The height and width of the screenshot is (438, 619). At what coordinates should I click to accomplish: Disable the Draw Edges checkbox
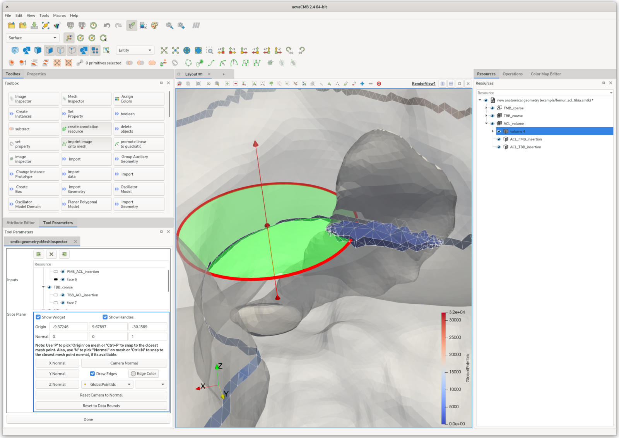pos(92,373)
